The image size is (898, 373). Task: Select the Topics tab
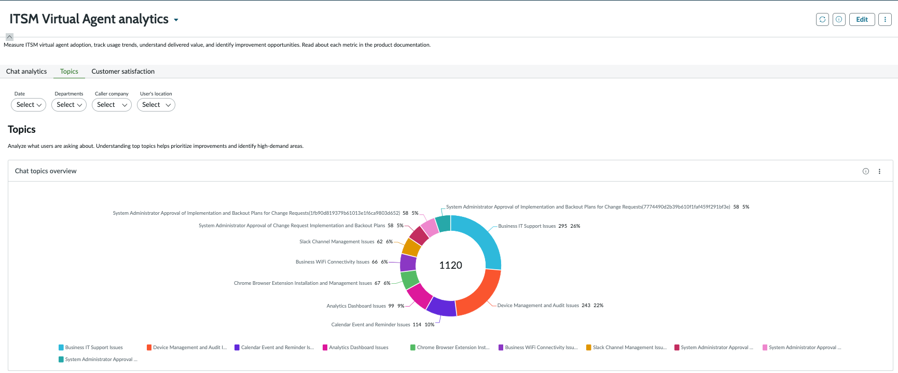pyautogui.click(x=69, y=72)
